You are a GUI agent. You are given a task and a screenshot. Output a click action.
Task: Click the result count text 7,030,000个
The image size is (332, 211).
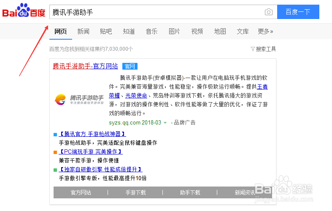pos(119,49)
